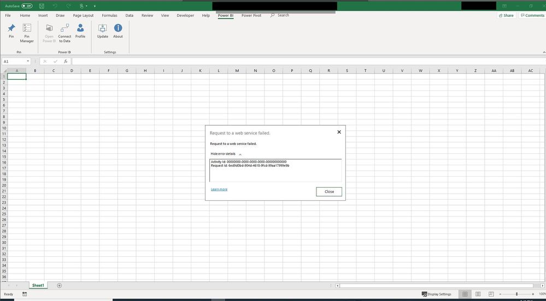Switch to the Data tab
The height and width of the screenshot is (301, 546).
[129, 15]
